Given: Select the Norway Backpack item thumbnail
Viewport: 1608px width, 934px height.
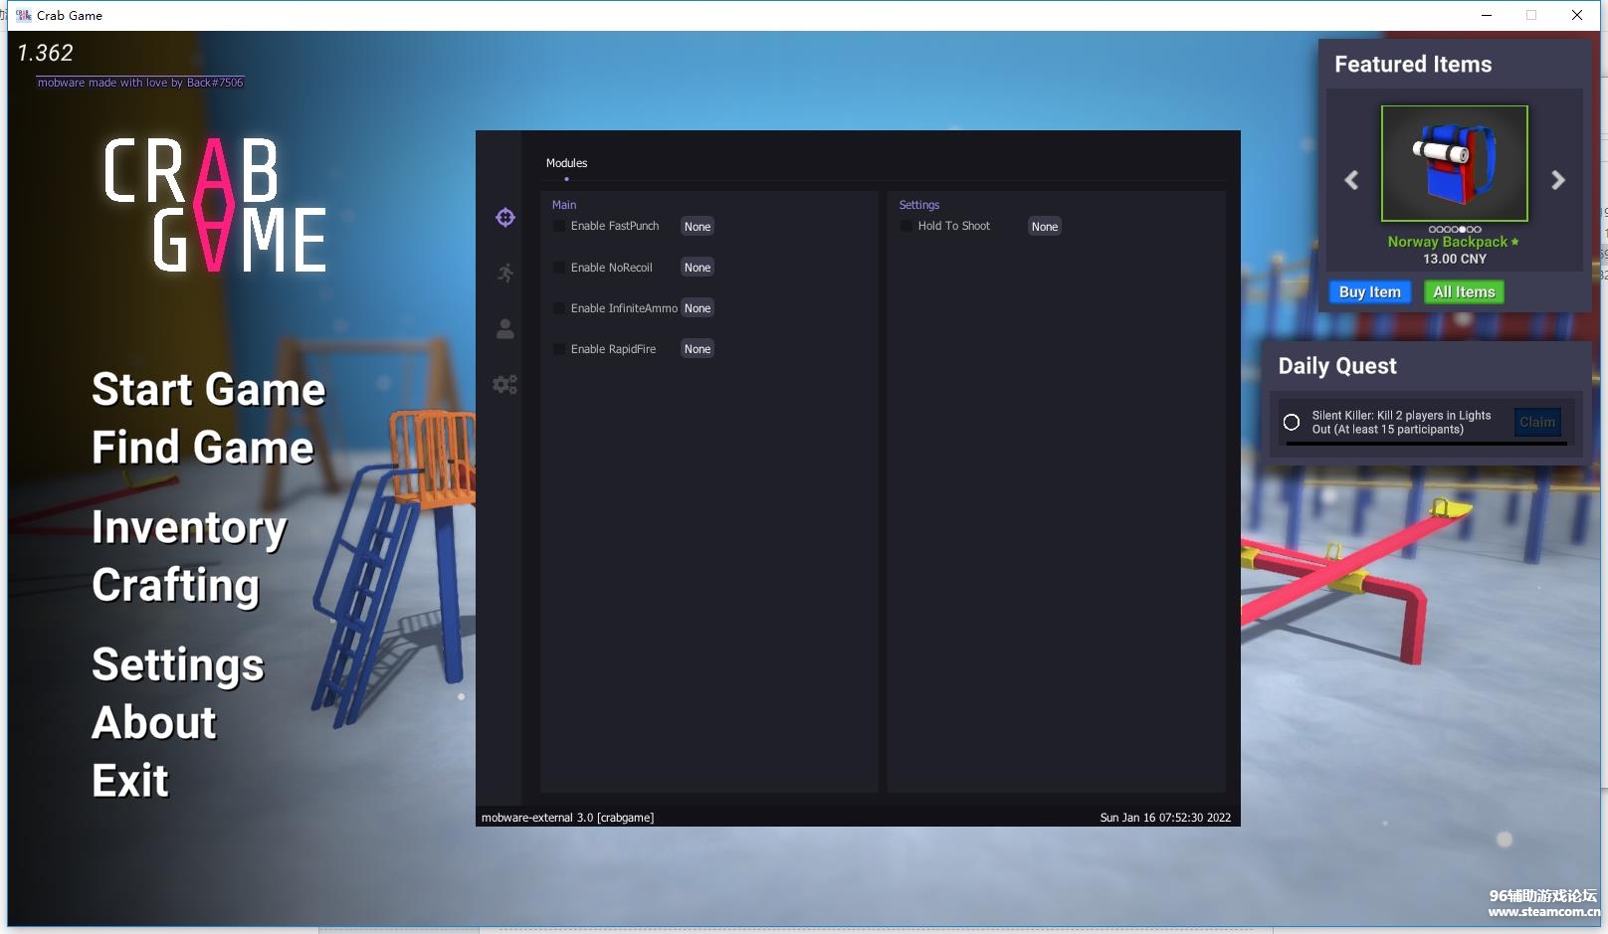Looking at the screenshot, I should pos(1455,163).
